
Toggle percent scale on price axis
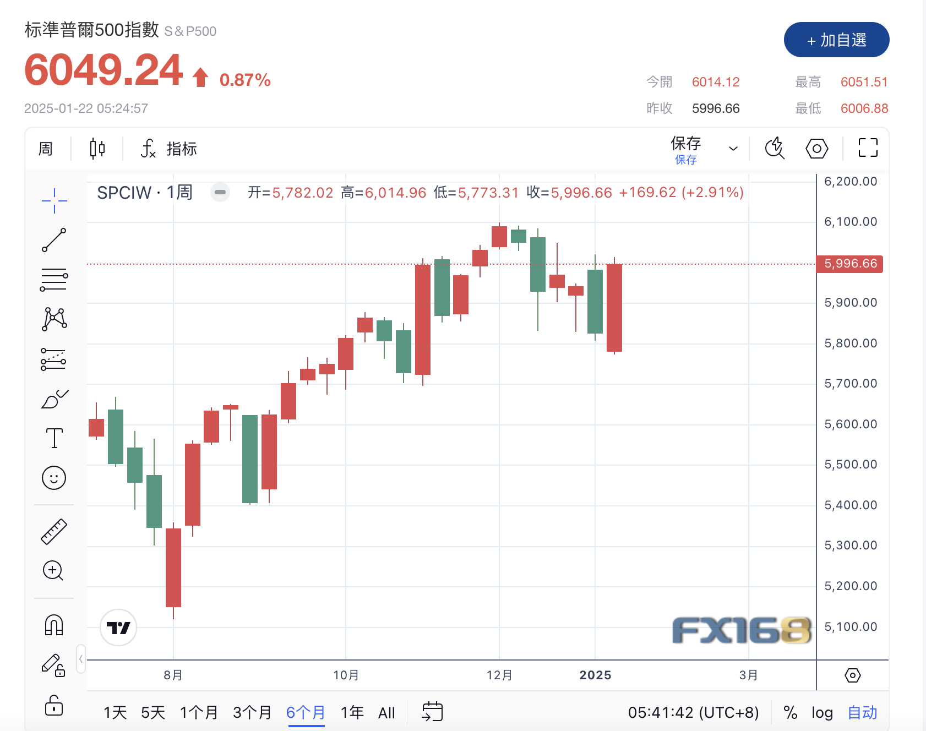click(x=791, y=713)
